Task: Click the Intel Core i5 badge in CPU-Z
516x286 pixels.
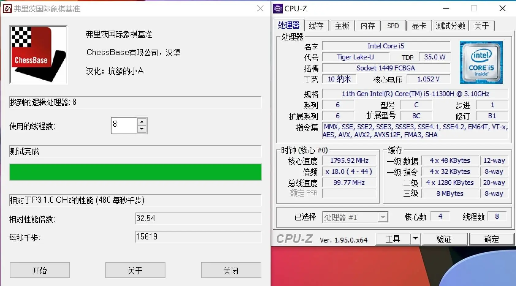Action: click(x=481, y=62)
